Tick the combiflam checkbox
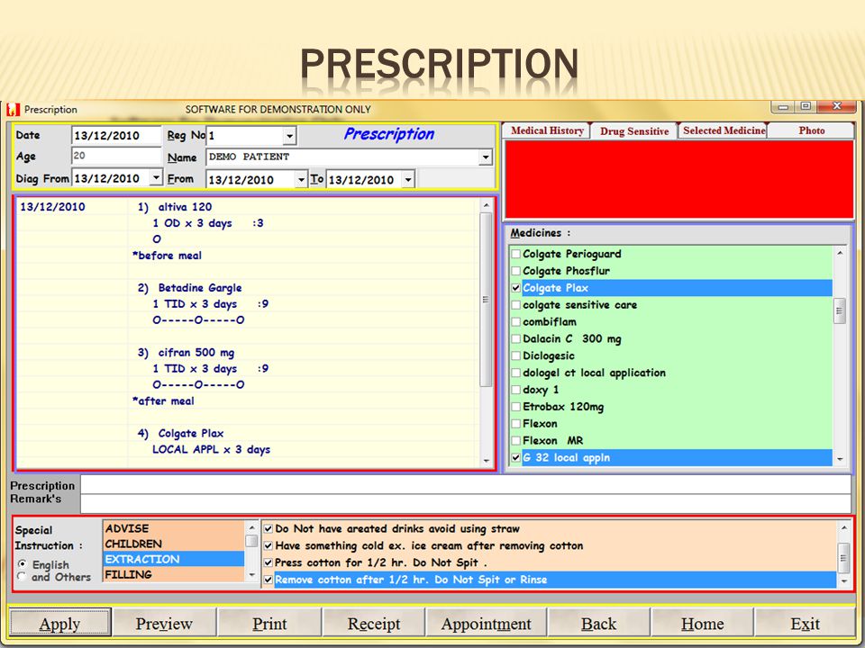This screenshot has width=865, height=648. point(515,322)
